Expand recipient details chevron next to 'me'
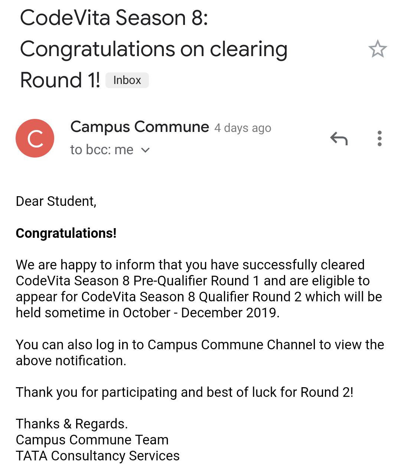Viewport: 401px width, 476px height. point(146,150)
